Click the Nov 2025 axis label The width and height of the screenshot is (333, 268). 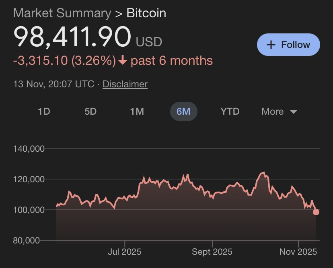(x=298, y=252)
